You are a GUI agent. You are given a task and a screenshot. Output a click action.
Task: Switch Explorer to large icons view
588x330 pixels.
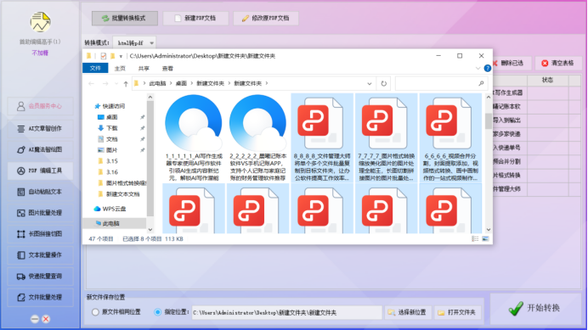[485, 239]
